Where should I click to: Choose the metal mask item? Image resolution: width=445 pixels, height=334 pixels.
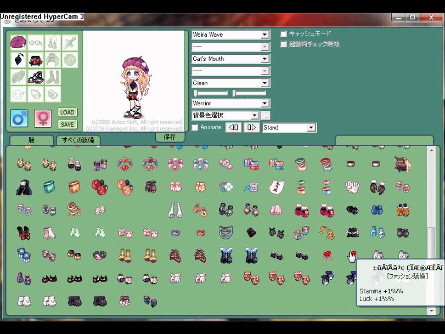[x=226, y=232]
